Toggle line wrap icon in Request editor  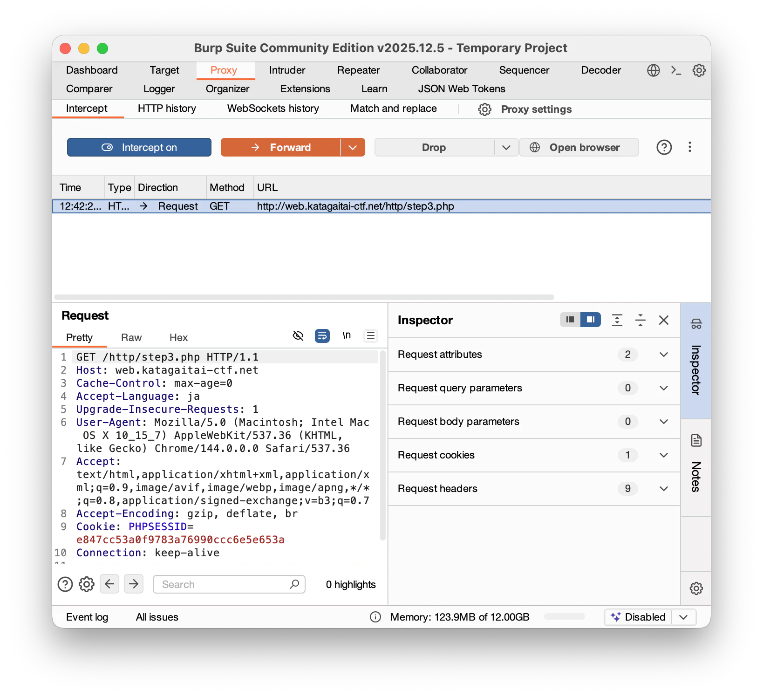pyautogui.click(x=322, y=335)
